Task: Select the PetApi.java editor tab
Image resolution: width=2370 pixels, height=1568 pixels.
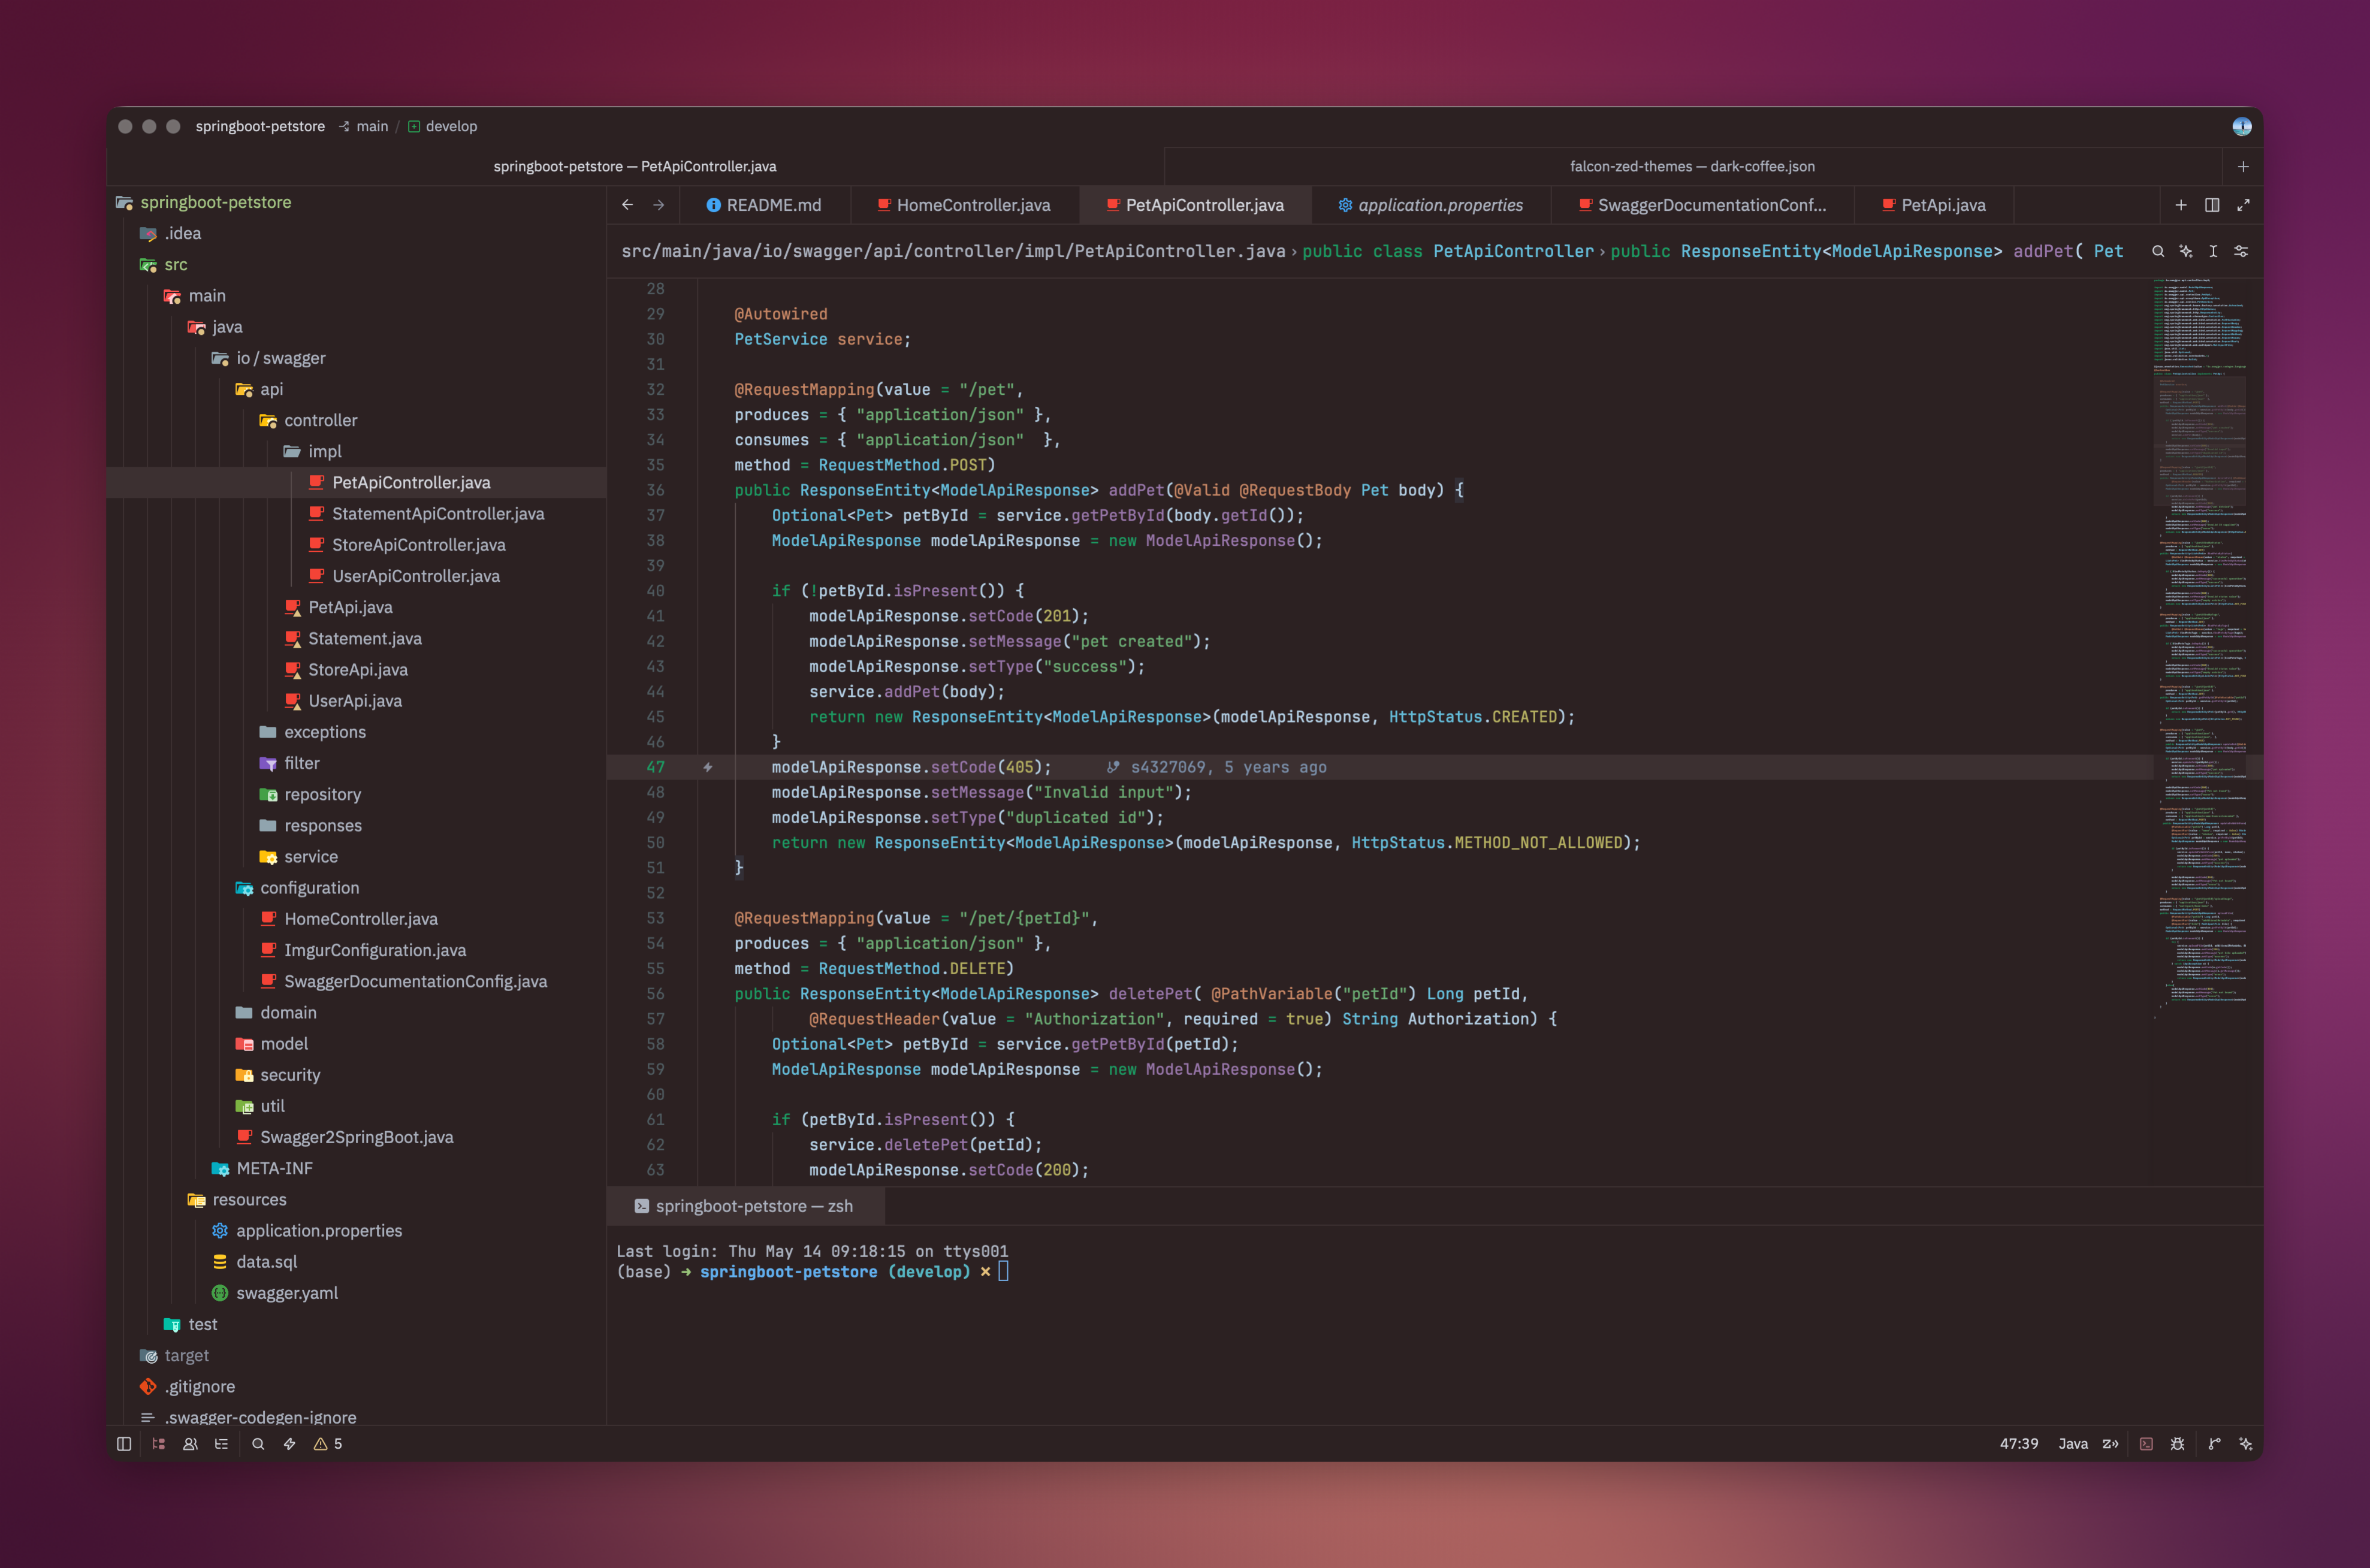Action: tap(1934, 205)
